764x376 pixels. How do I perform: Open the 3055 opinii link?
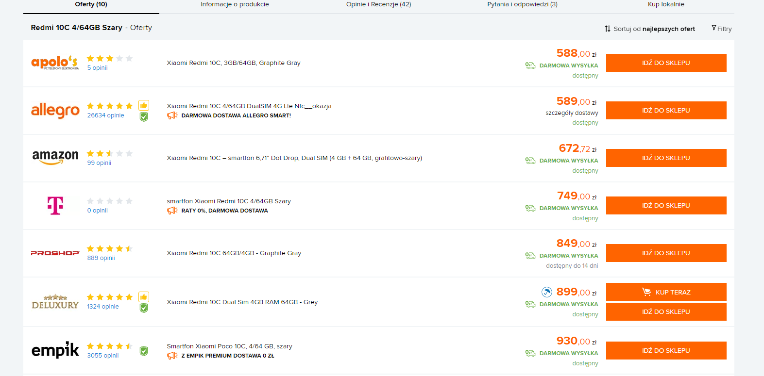pos(103,356)
